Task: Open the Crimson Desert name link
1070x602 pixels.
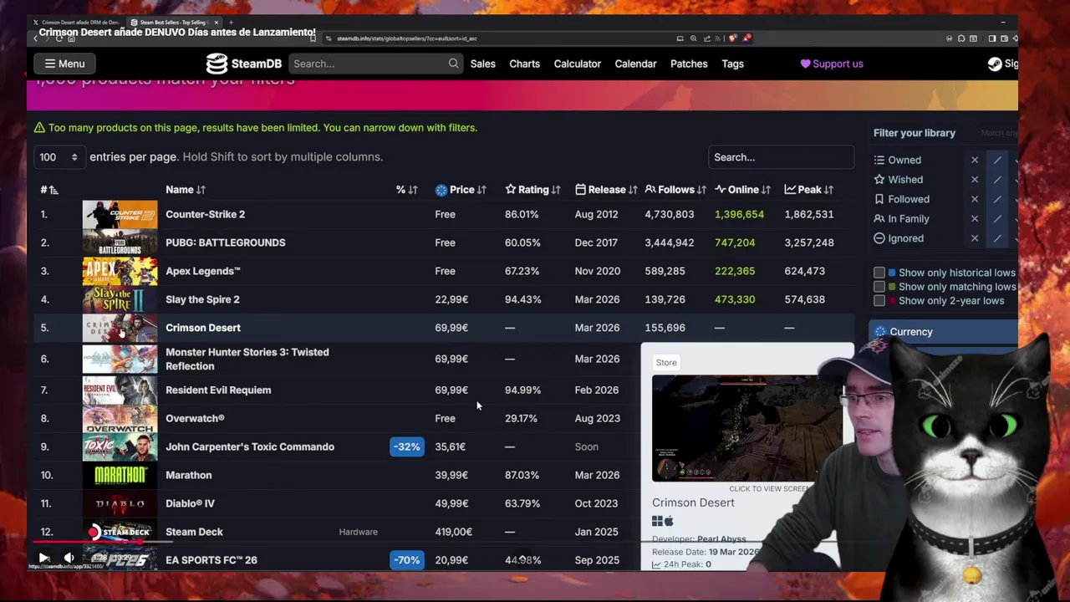Action: coord(202,328)
